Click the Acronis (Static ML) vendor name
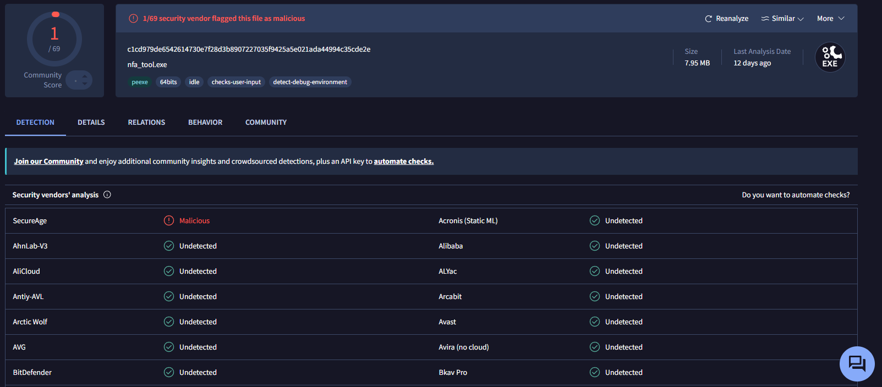 (468, 221)
